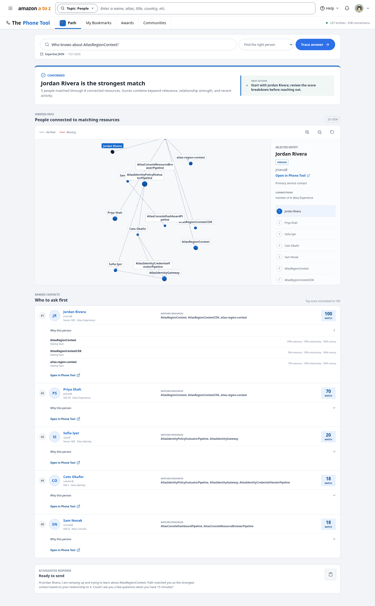Image resolution: width=375 pixels, height=606 pixels.
Task: Click the Jordan Rivera graph node
Action: pyautogui.click(x=113, y=152)
